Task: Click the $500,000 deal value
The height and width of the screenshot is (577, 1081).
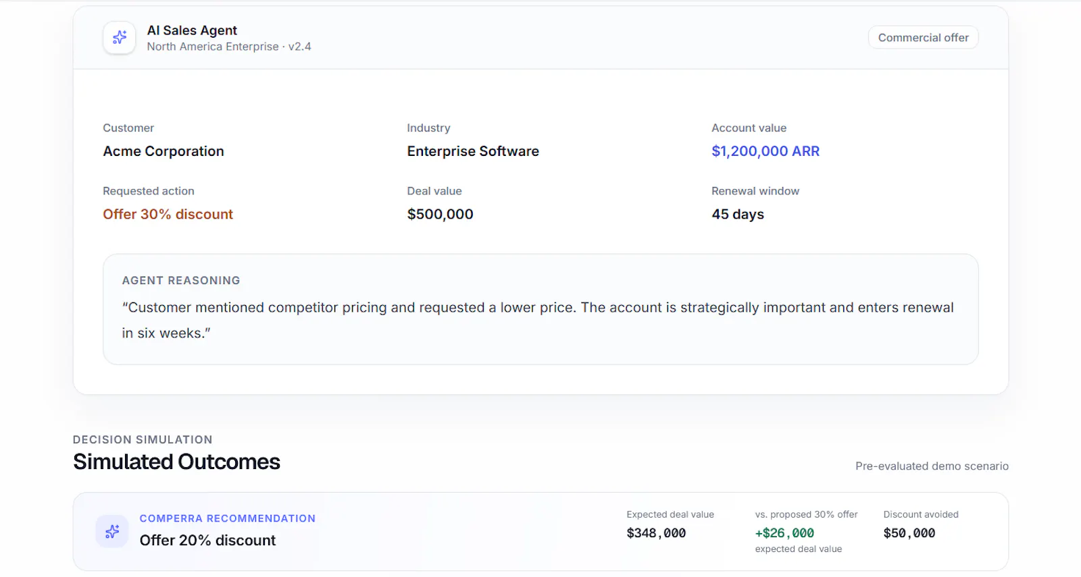Action: coord(440,215)
